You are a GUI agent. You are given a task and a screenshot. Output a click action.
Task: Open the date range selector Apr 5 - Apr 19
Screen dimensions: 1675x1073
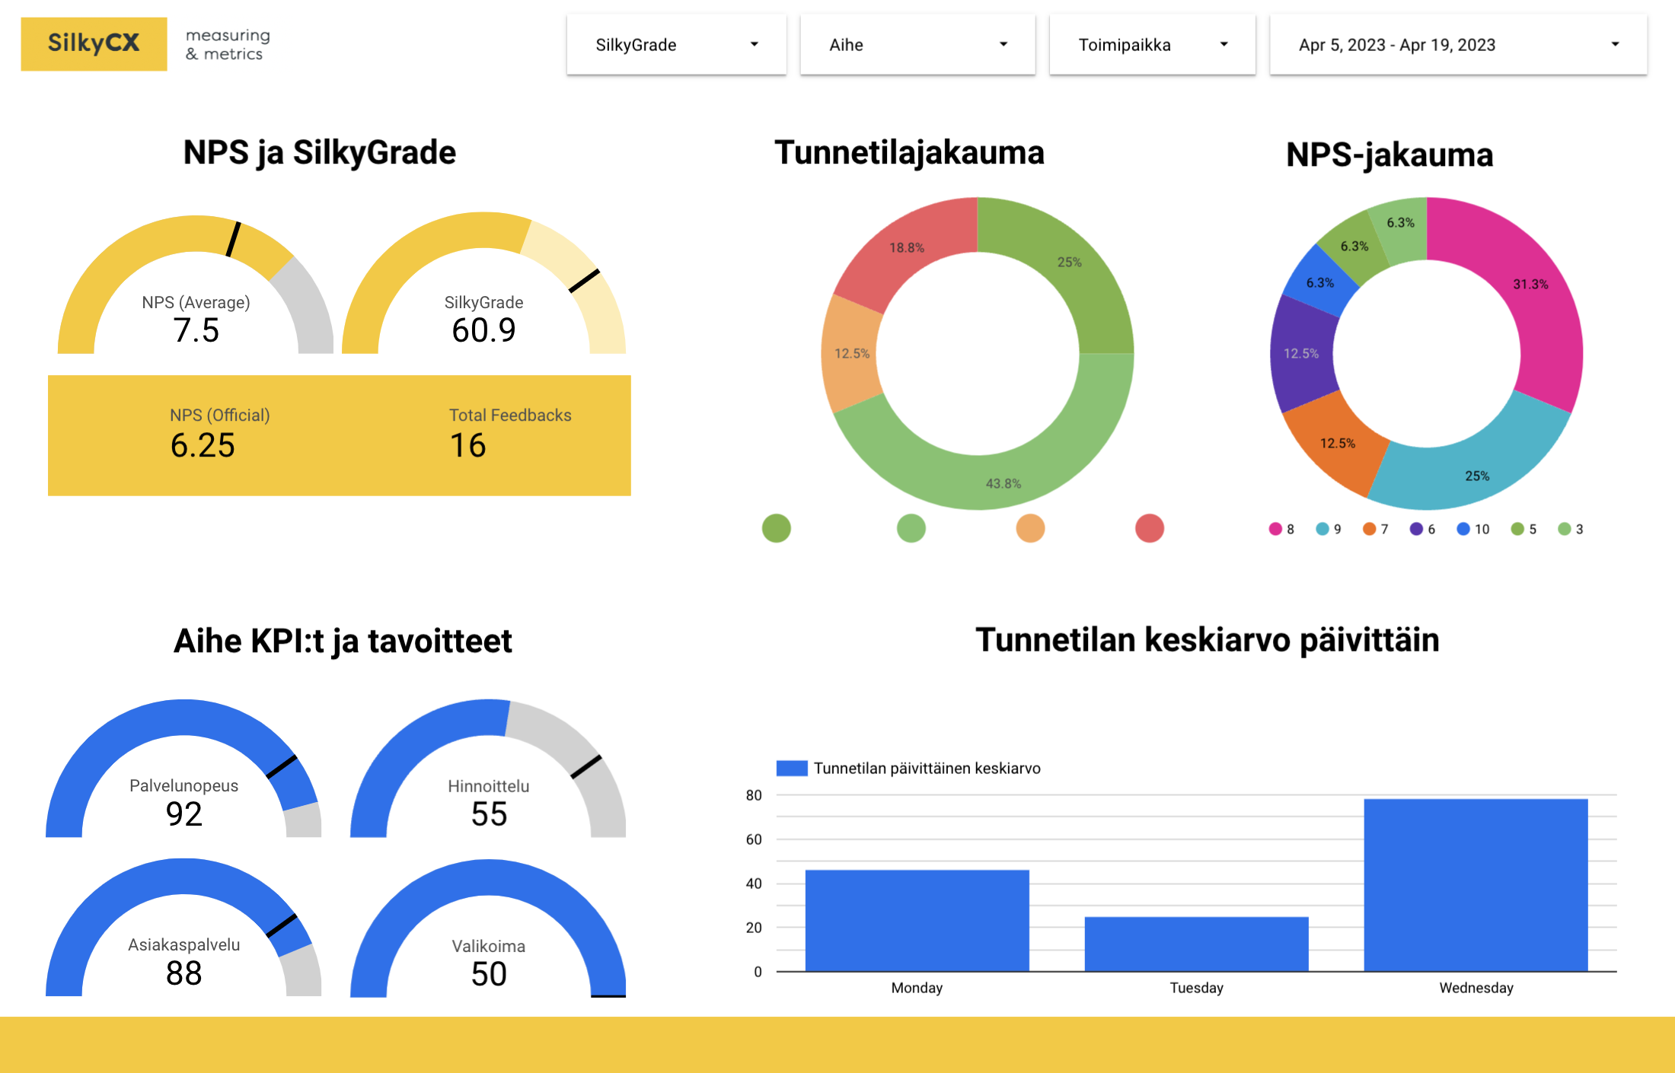1458,45
